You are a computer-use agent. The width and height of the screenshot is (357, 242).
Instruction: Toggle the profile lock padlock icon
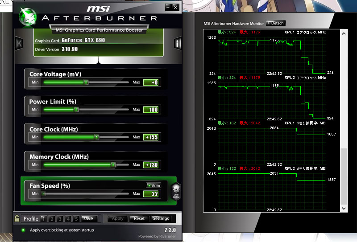pos(17,218)
